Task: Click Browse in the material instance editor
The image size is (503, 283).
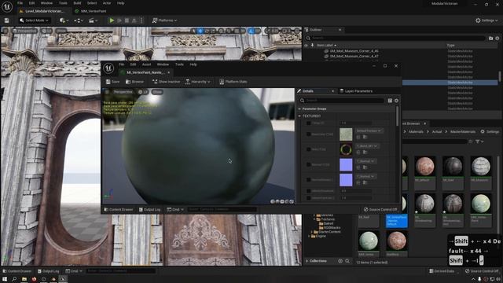Action: pyautogui.click(x=135, y=82)
